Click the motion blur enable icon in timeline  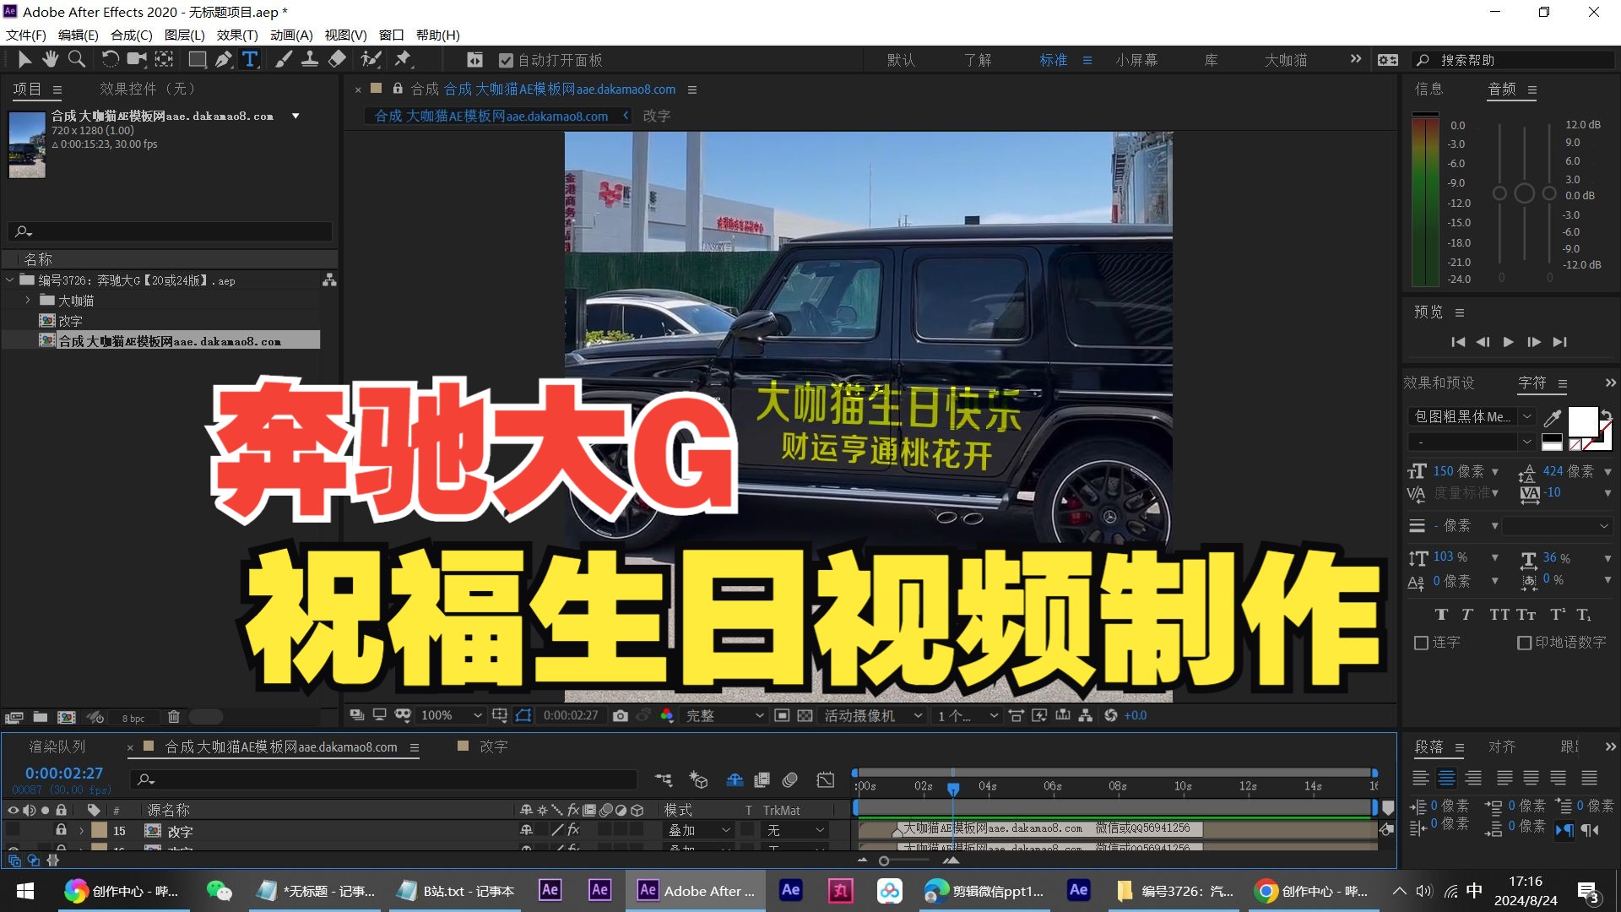tap(790, 779)
